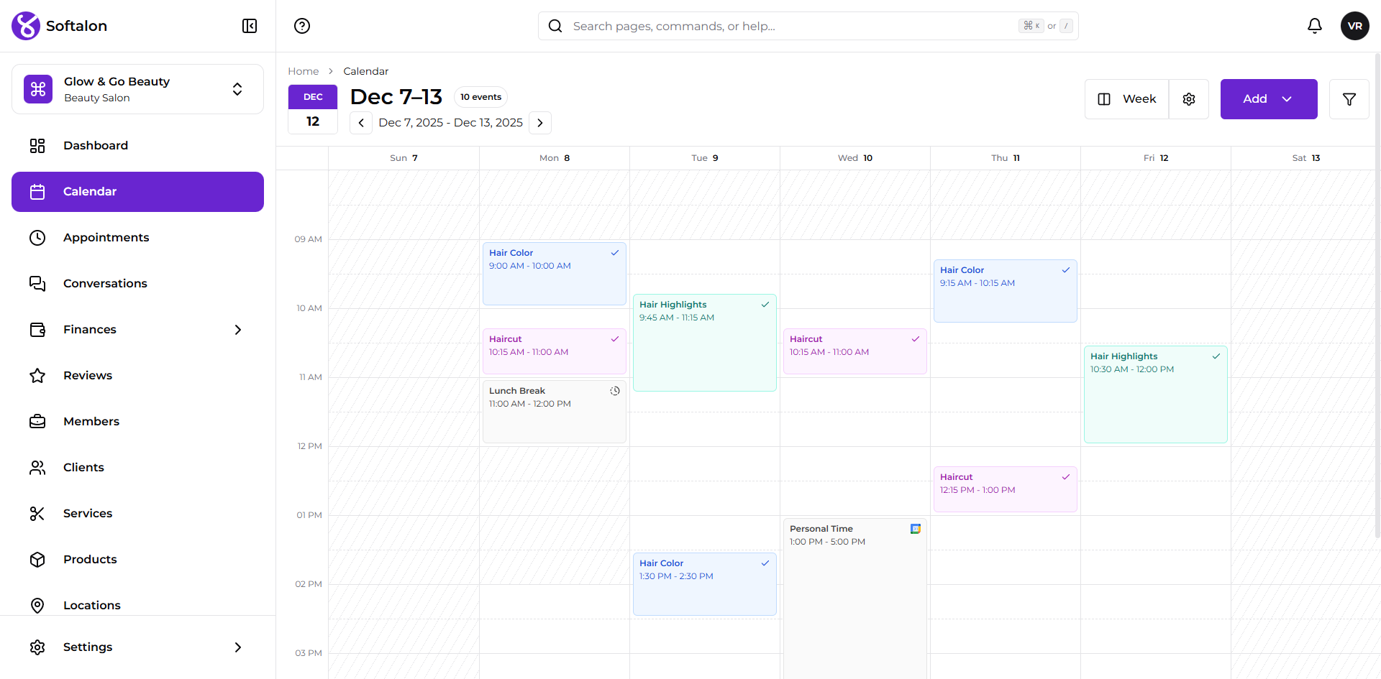Image resolution: width=1381 pixels, height=679 pixels.
Task: Open the Add dropdown button
Action: (1269, 99)
